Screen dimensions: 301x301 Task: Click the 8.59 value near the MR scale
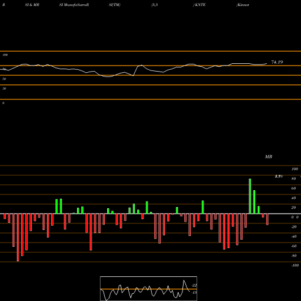click(279, 176)
